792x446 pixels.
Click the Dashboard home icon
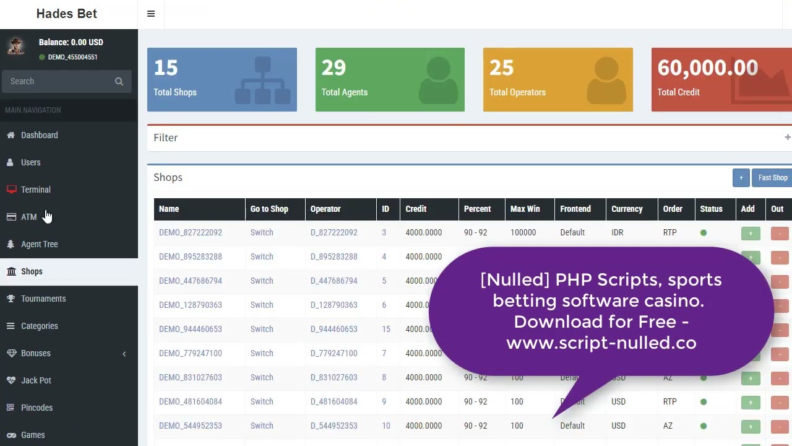(11, 135)
